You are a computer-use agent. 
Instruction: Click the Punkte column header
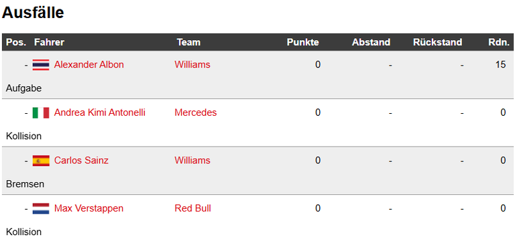[303, 42]
